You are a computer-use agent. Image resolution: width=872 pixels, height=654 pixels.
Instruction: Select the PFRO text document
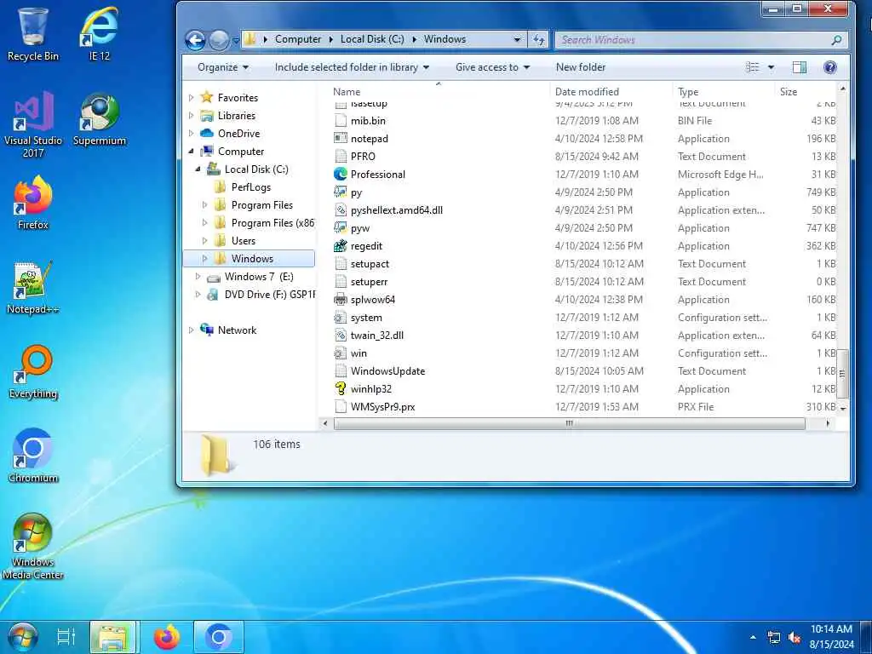[363, 157]
